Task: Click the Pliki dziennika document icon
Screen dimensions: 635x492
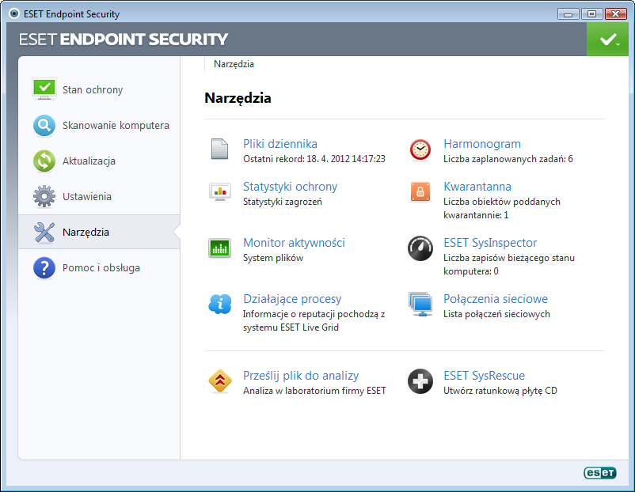Action: 219,149
